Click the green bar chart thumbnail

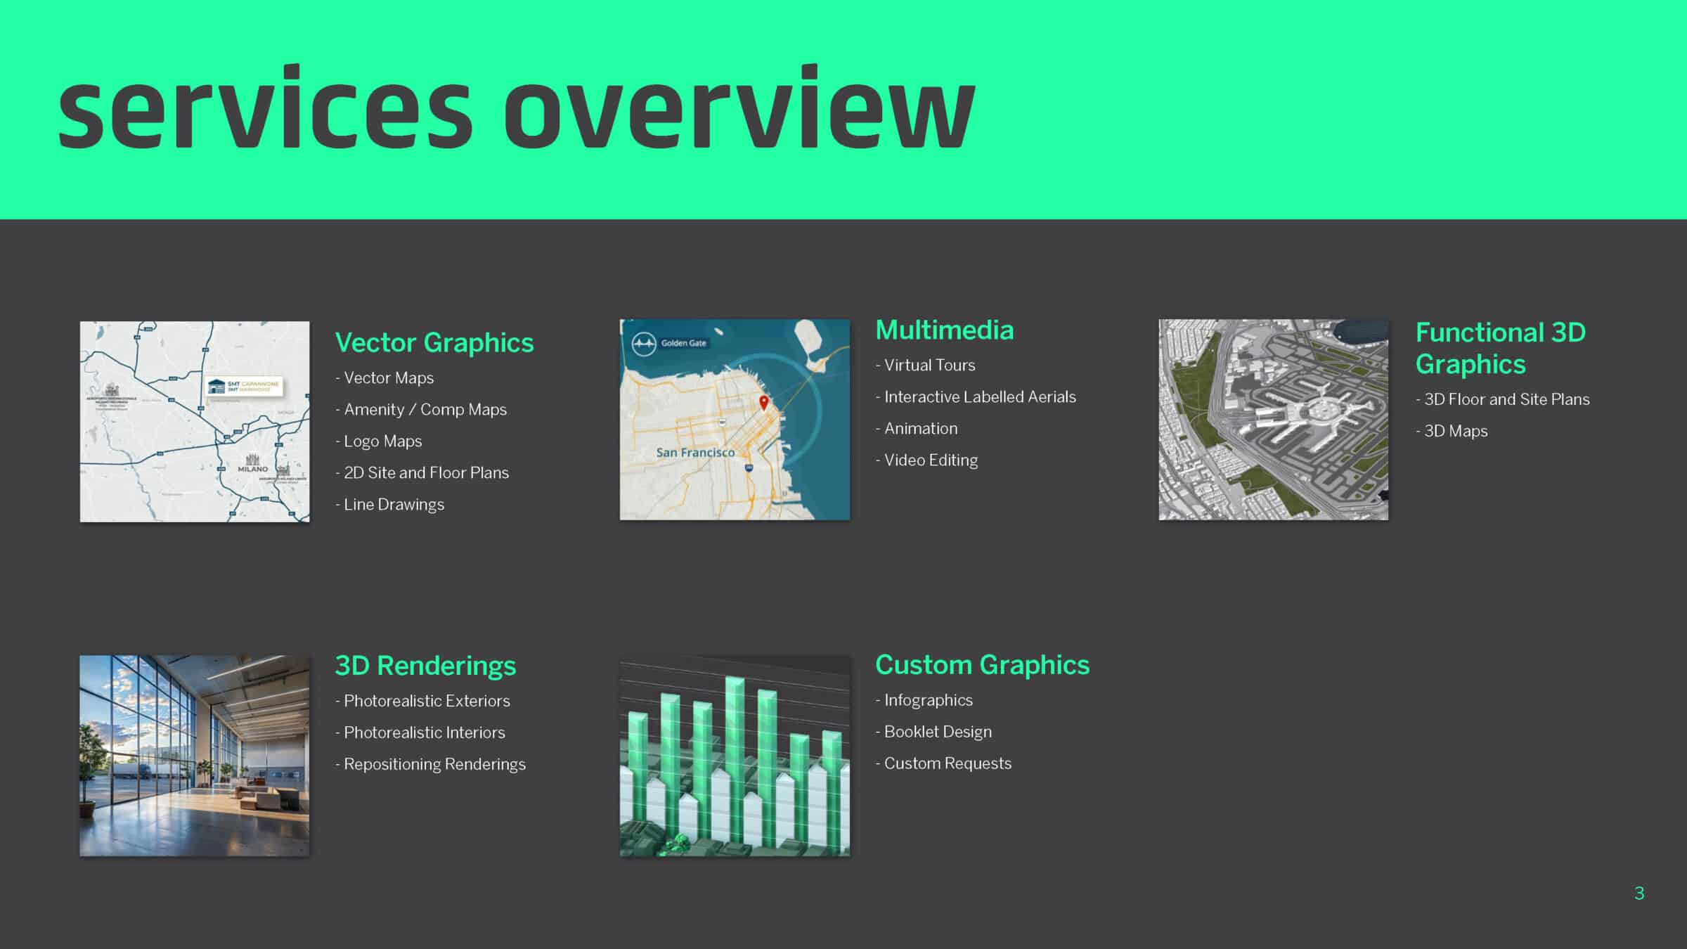734,755
